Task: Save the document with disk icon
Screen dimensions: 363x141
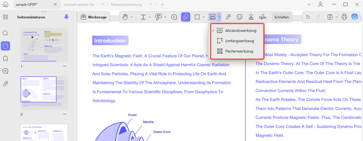Action: pyautogui.click(x=330, y=17)
